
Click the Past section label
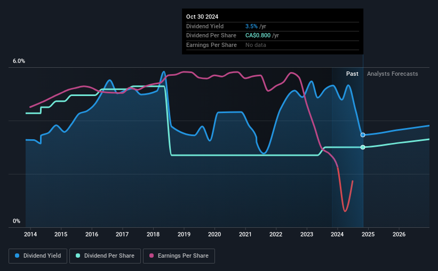[x=352, y=74]
